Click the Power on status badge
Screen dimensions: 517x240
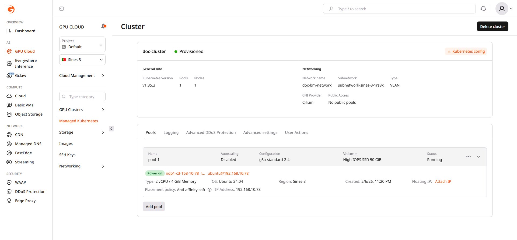(x=155, y=173)
